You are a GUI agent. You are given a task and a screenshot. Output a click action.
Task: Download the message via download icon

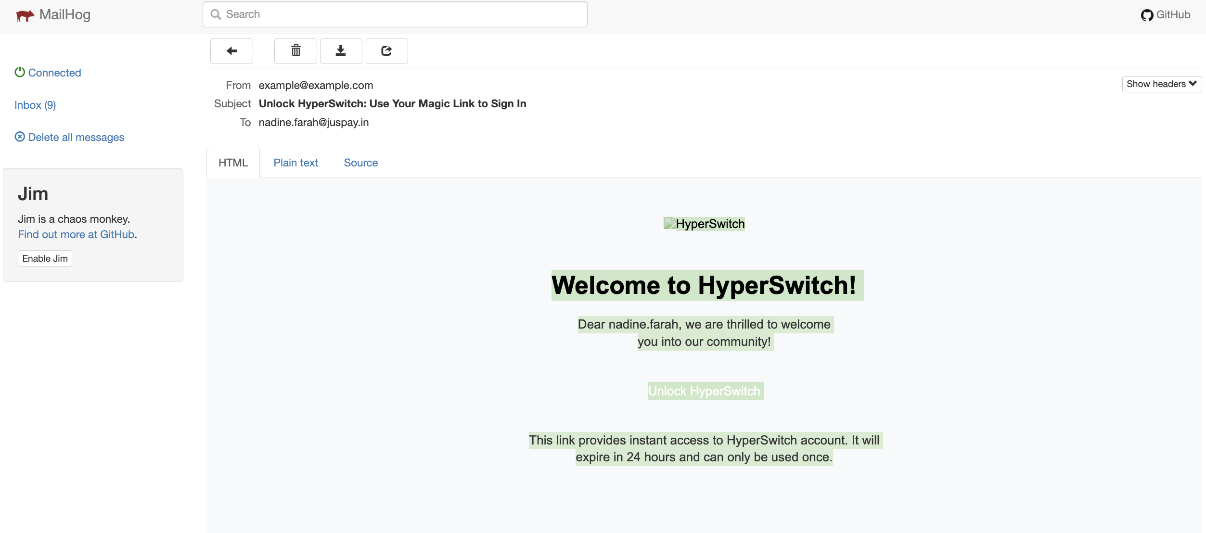341,51
